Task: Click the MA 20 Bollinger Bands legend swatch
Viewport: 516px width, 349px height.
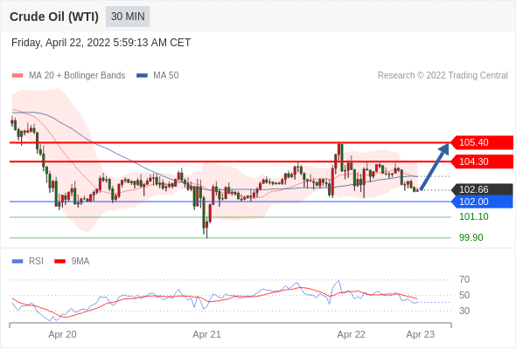Action: 17,76
